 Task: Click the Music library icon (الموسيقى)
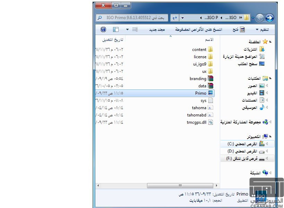(262, 107)
